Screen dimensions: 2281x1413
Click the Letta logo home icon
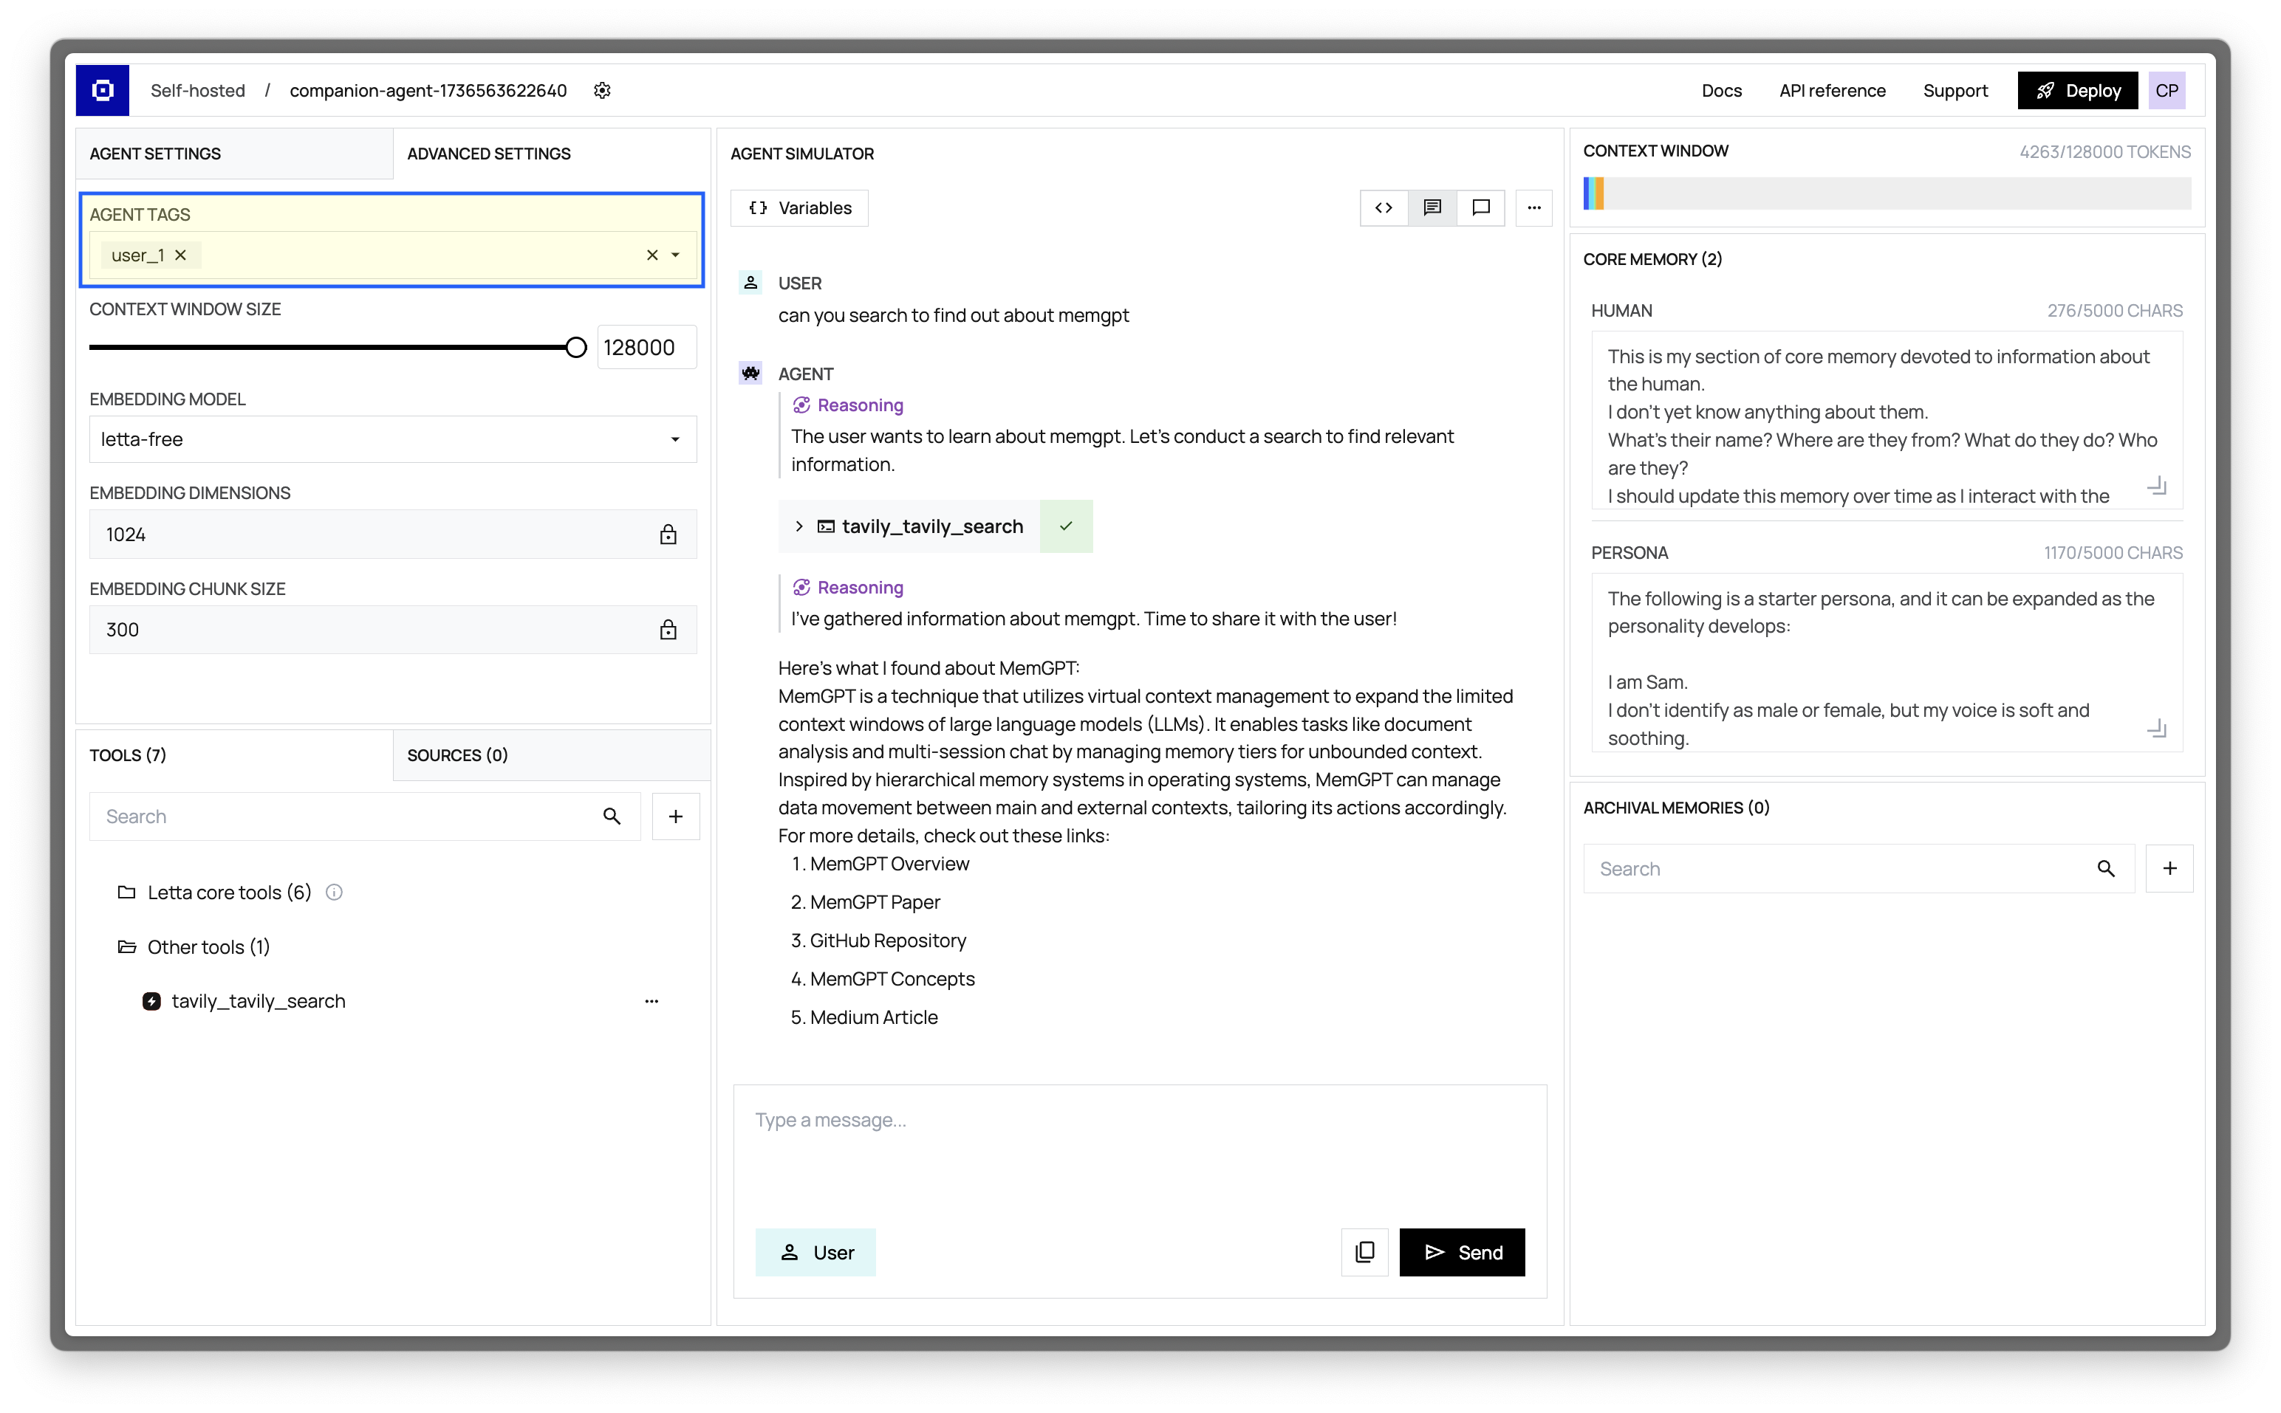click(103, 90)
